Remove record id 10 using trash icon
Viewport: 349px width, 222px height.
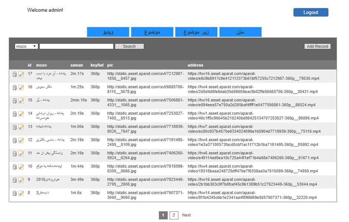(15, 167)
